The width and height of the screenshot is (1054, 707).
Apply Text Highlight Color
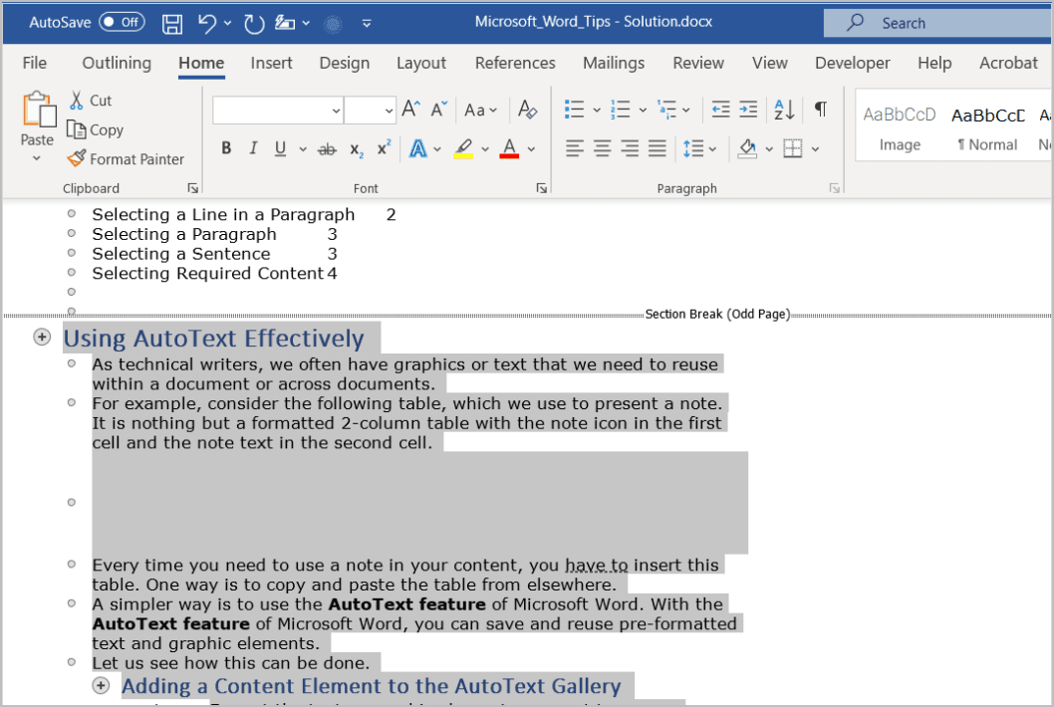coord(462,148)
